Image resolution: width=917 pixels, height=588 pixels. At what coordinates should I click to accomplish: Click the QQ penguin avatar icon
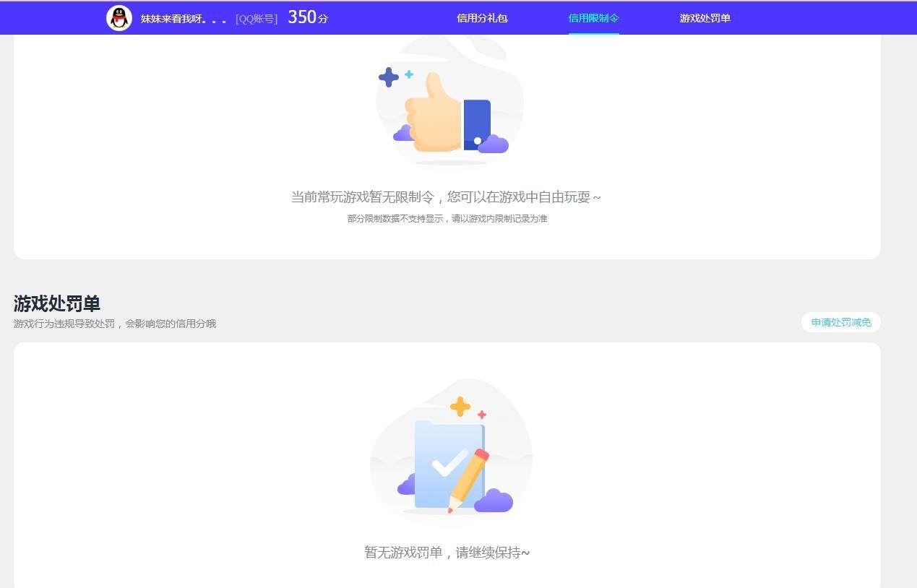tap(119, 18)
